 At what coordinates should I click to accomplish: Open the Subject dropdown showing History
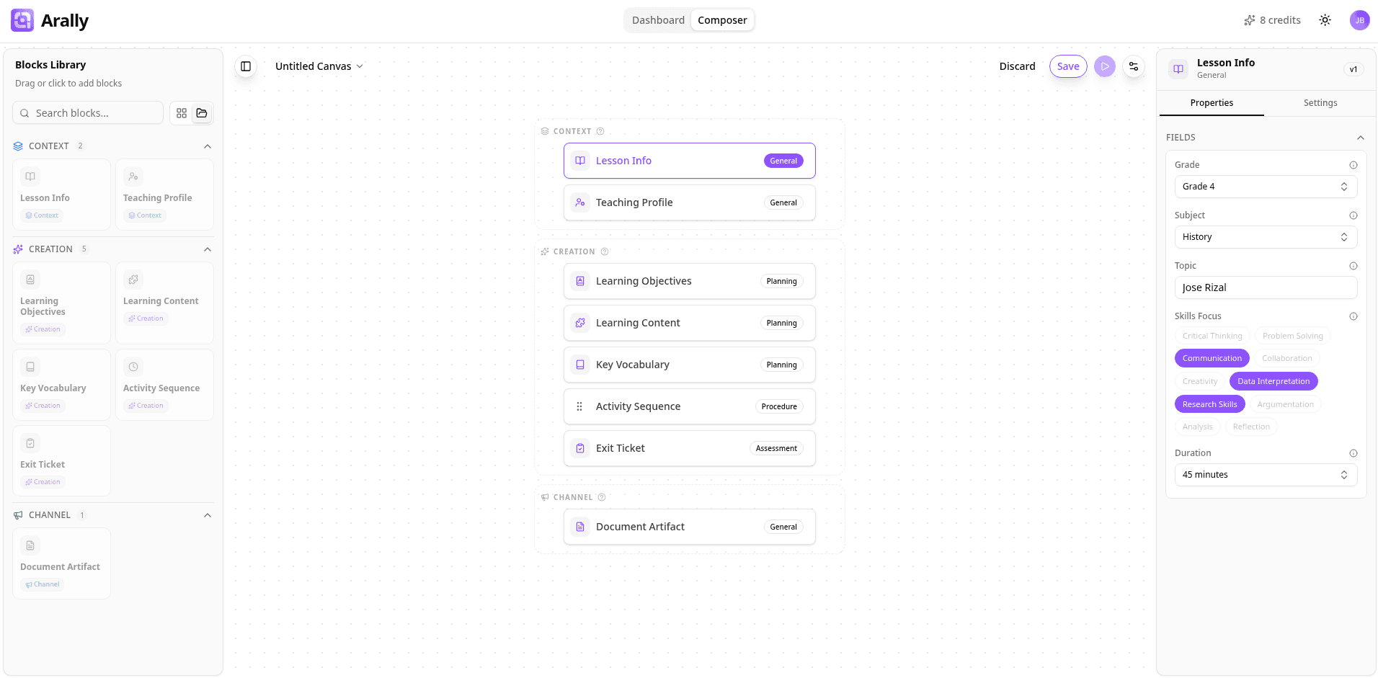point(1266,236)
